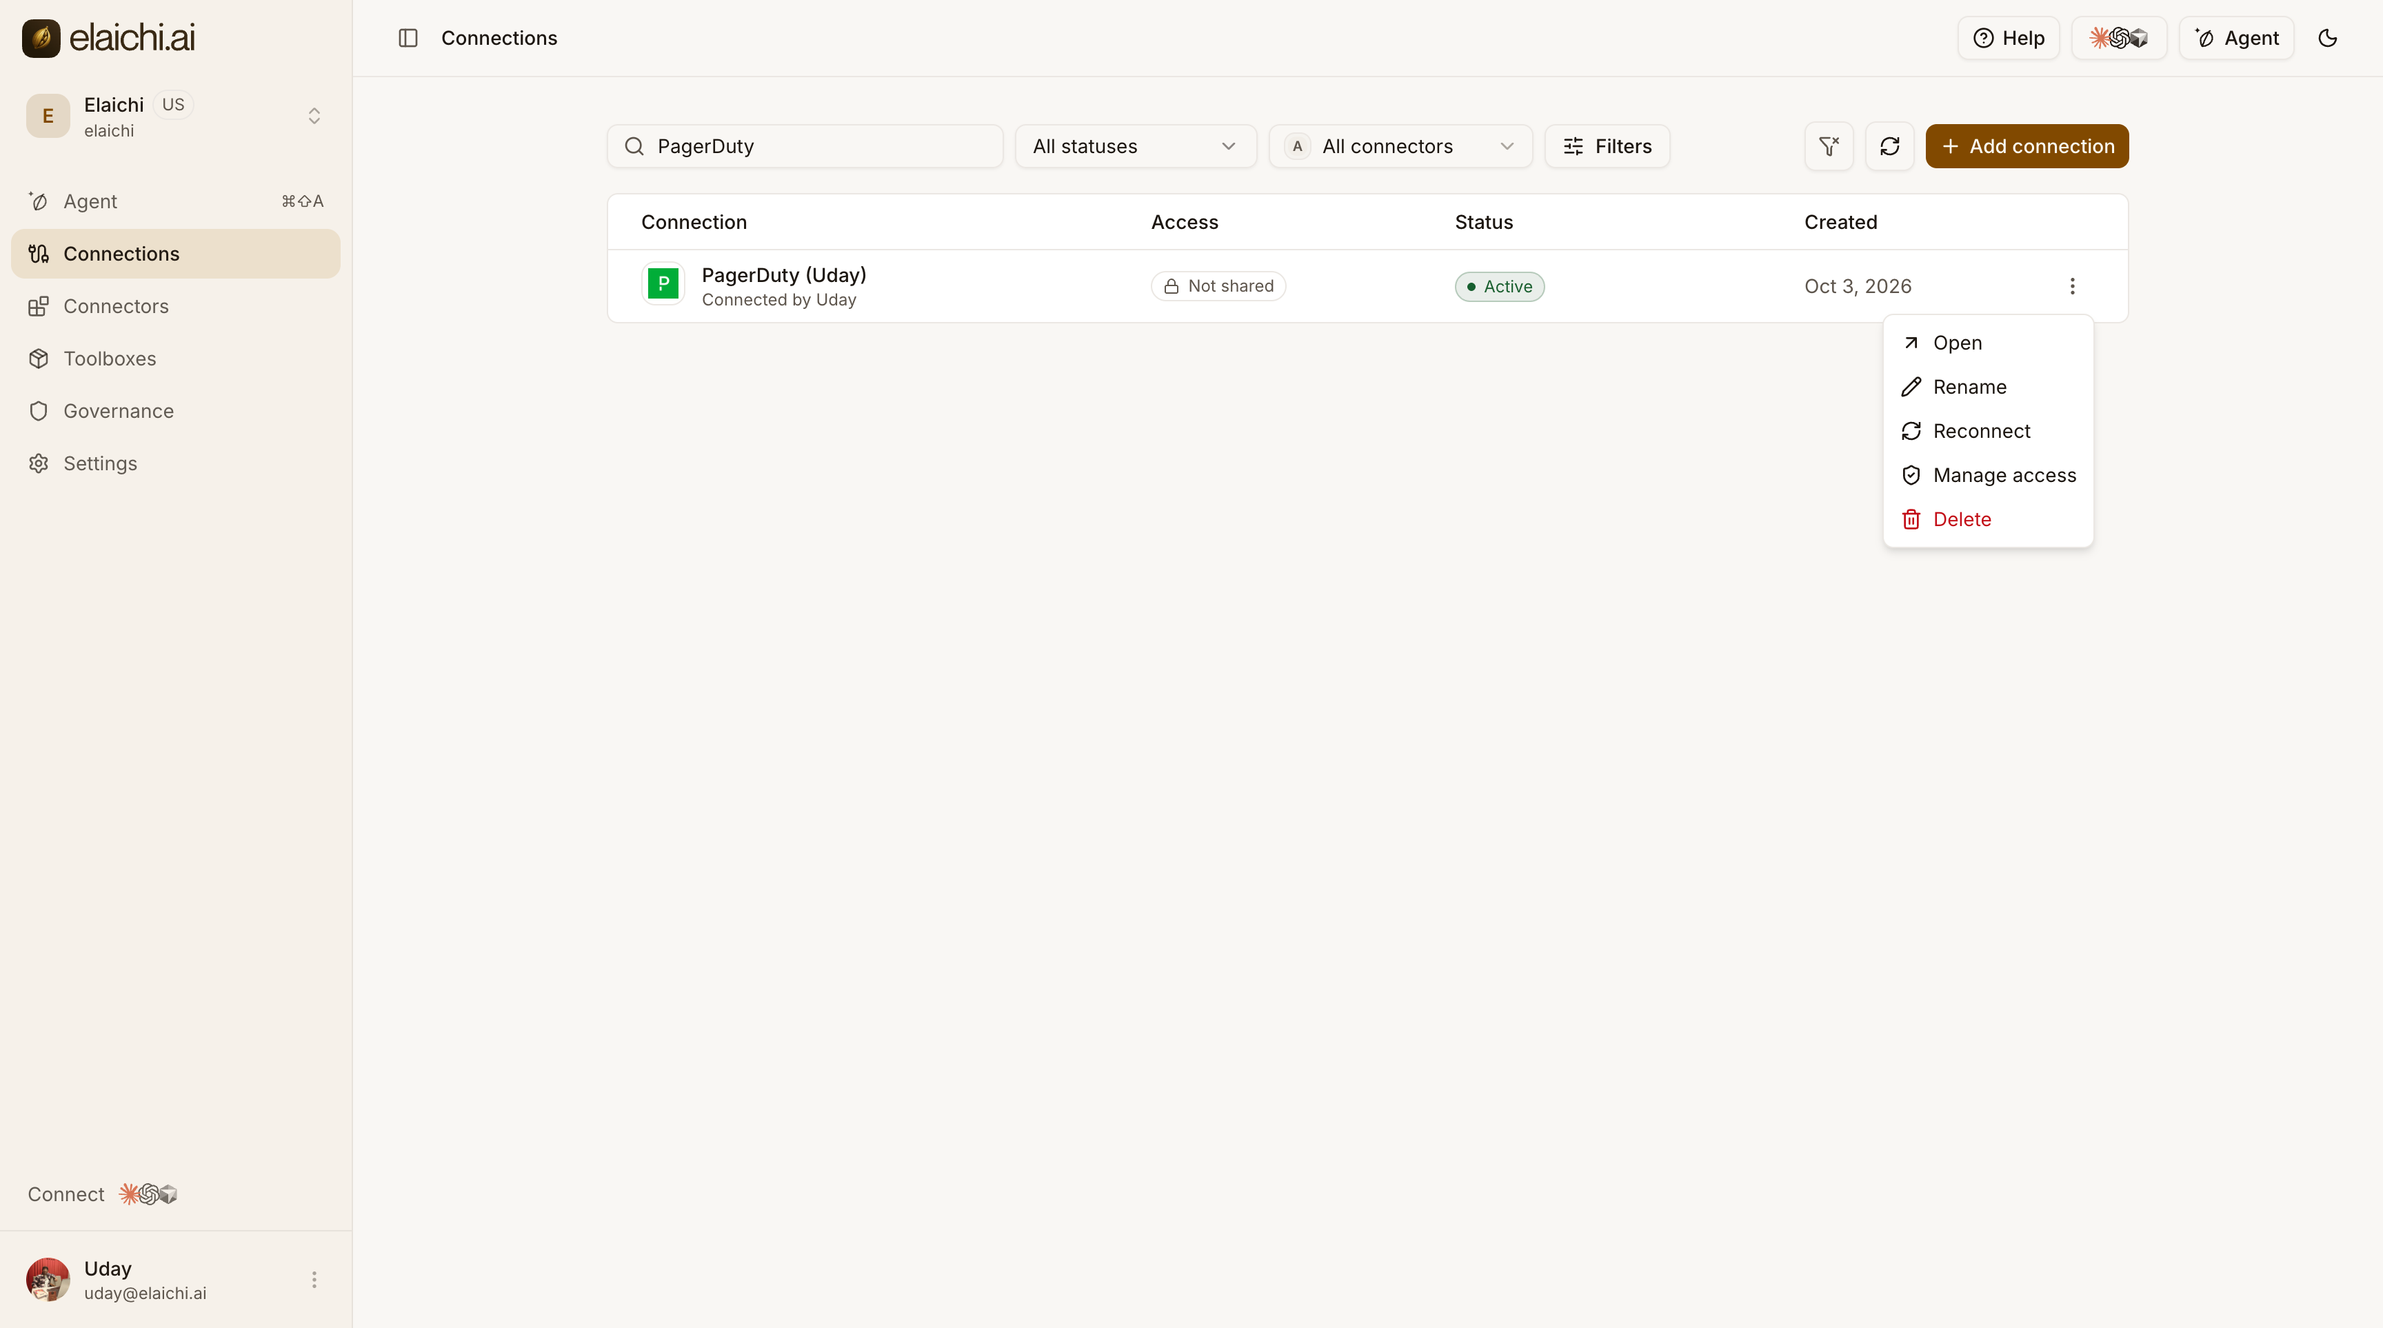Click the Created column header

1840,222
